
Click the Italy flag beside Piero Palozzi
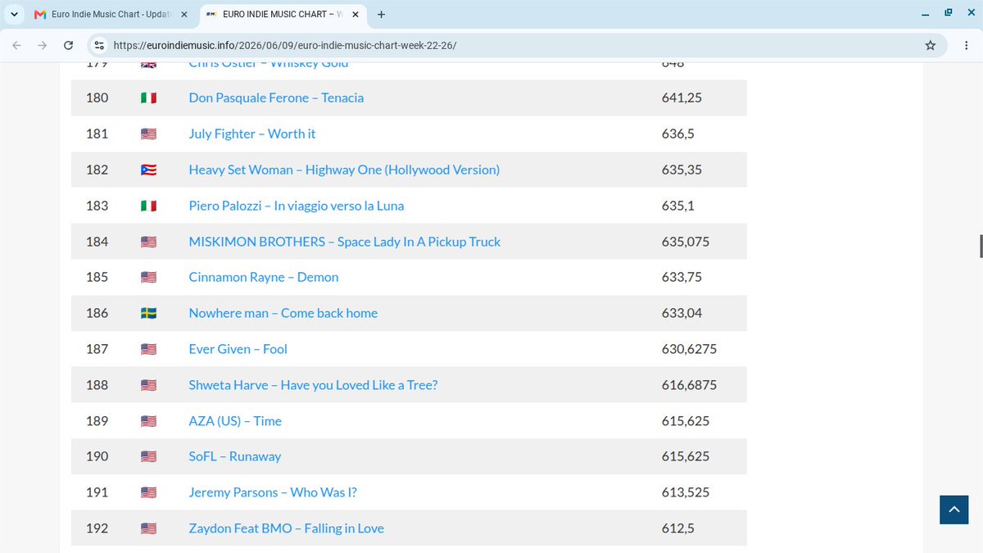[x=148, y=206]
